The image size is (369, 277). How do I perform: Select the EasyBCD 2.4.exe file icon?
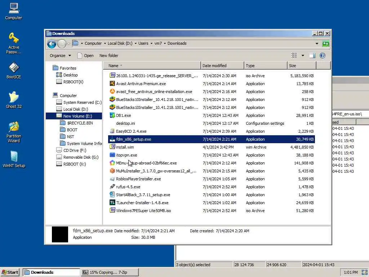click(x=112, y=131)
